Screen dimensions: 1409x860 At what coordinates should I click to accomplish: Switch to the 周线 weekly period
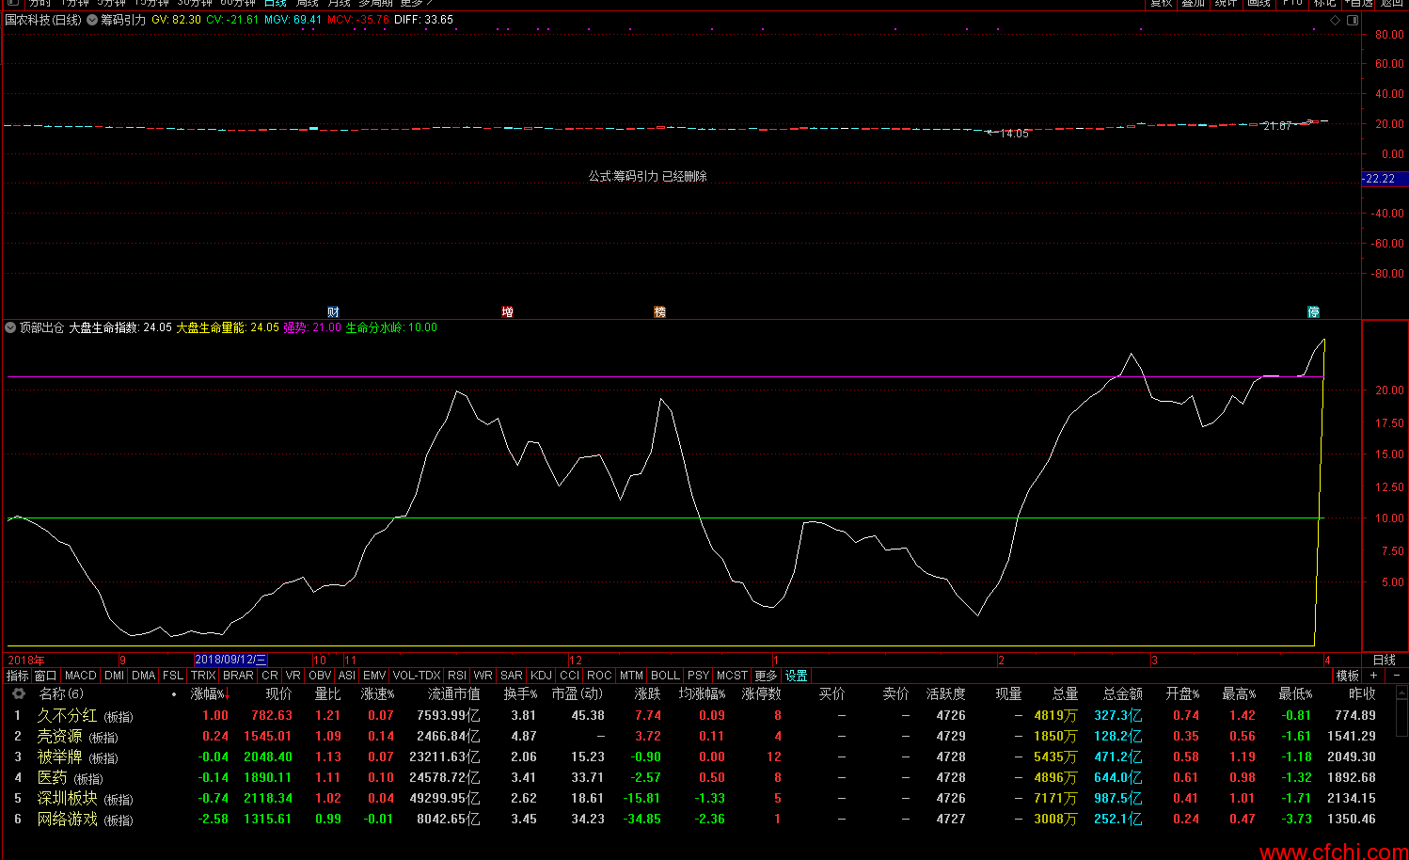(308, 4)
